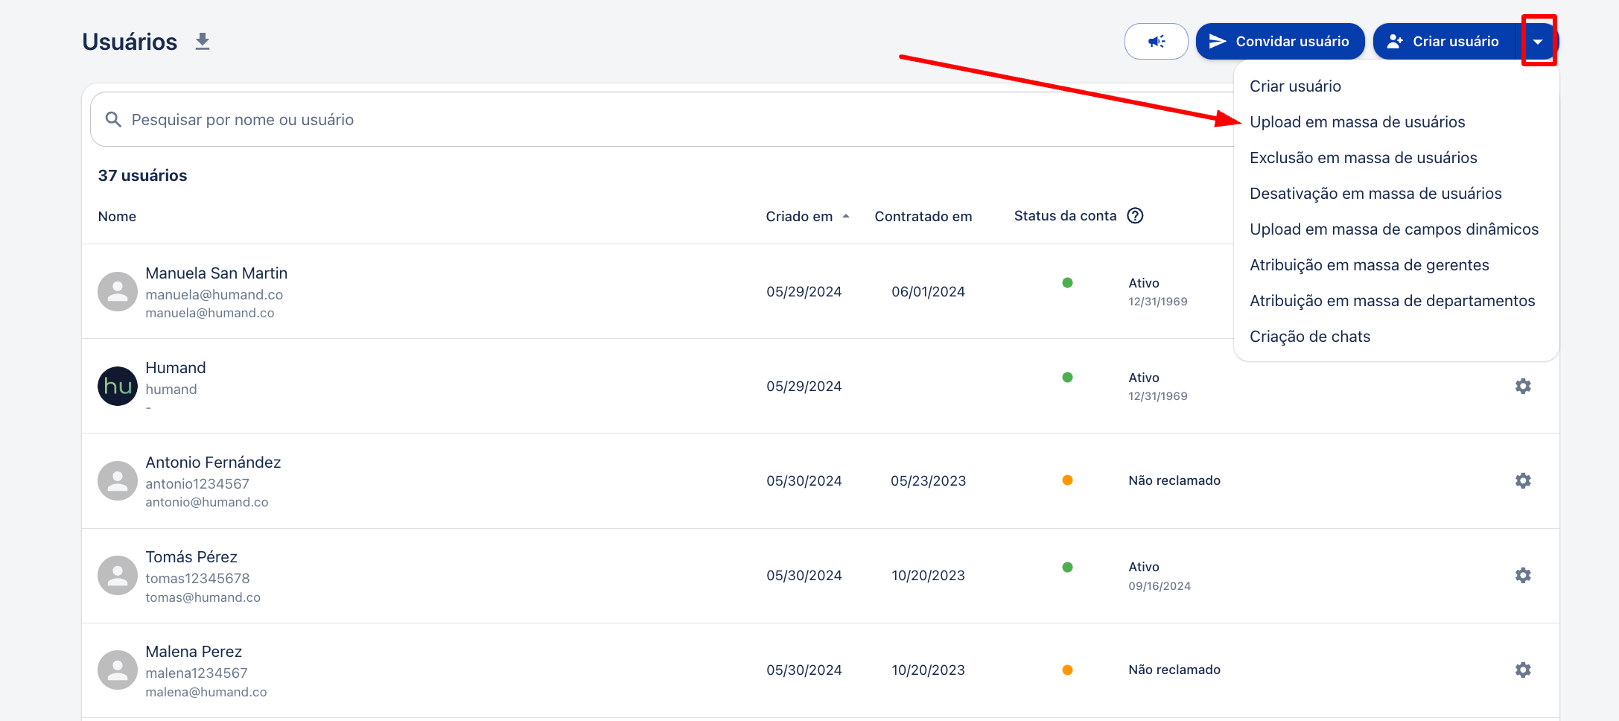1619x721 pixels.
Task: Click help icon next to Status da conta
Action: tap(1135, 216)
